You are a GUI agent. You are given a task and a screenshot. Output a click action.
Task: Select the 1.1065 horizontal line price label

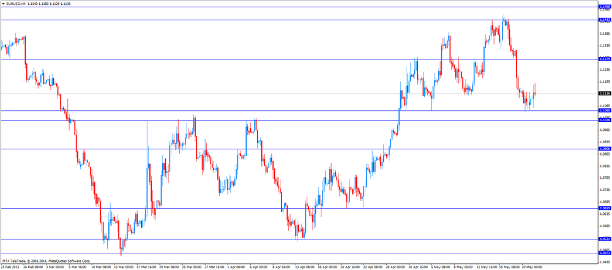click(x=605, y=111)
